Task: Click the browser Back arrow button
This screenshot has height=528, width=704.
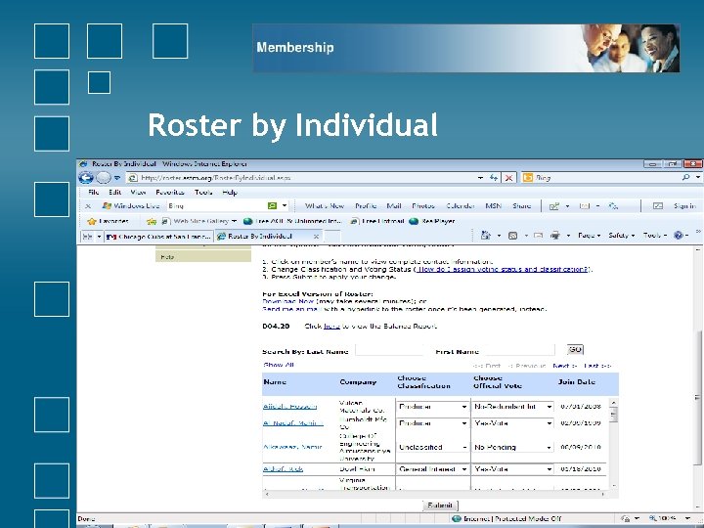Action: coord(86,178)
